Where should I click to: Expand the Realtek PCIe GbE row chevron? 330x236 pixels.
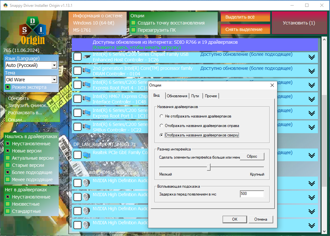(x=311, y=155)
